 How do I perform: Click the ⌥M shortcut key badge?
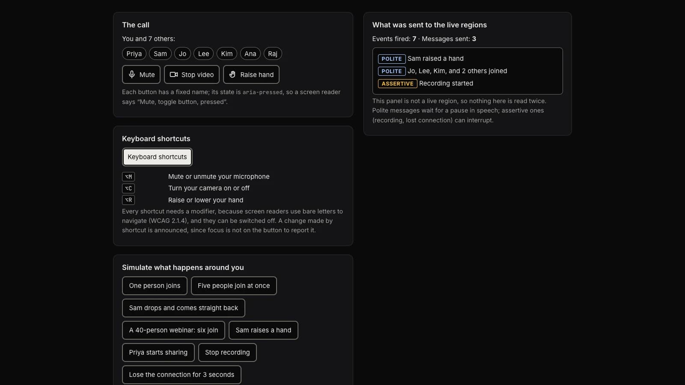pyautogui.click(x=128, y=177)
